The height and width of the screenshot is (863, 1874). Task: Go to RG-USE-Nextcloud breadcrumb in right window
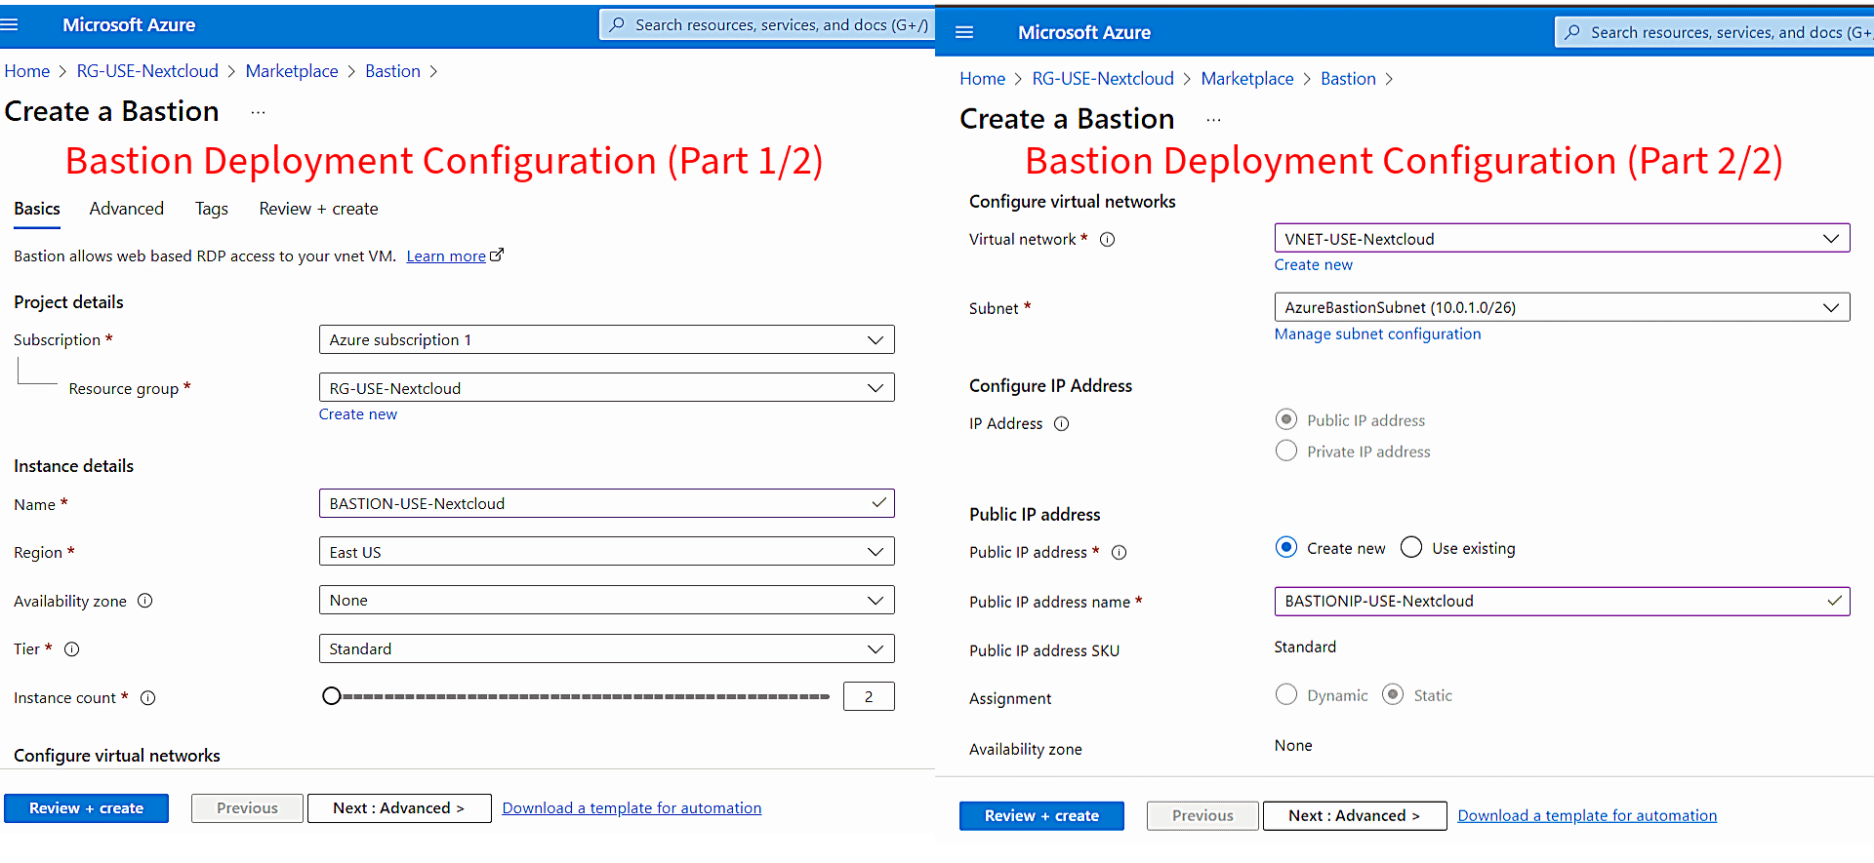[x=1103, y=79]
